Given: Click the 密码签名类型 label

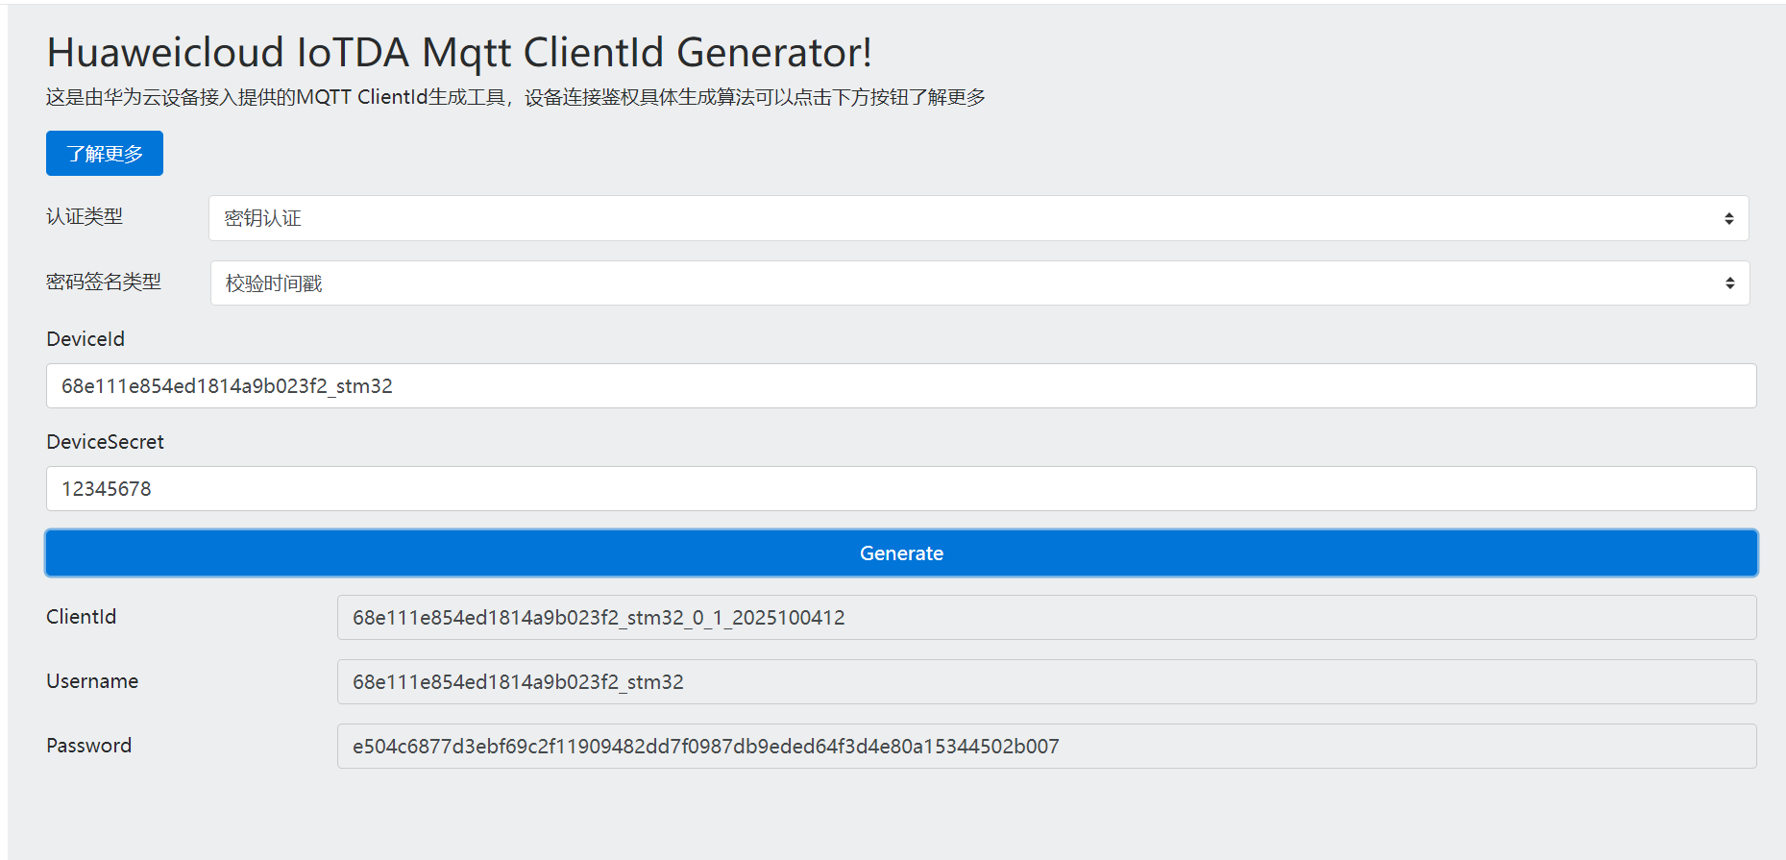Looking at the screenshot, I should coord(104,283).
